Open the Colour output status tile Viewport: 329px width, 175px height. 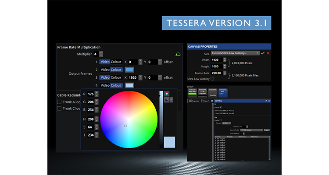(x=193, y=93)
